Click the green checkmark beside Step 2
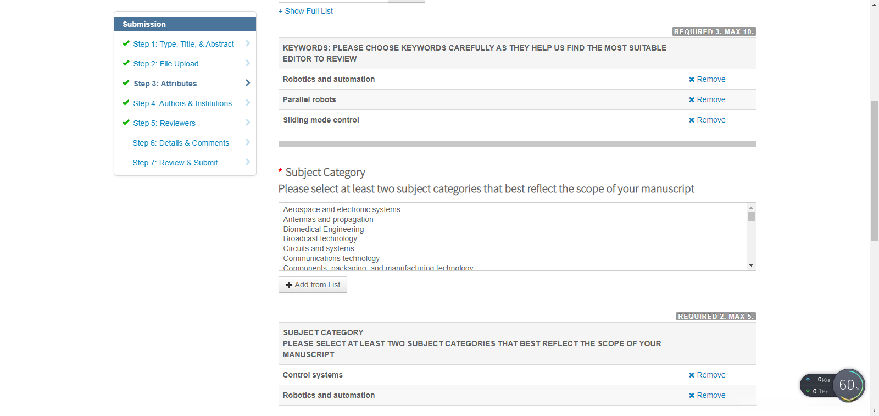The width and height of the screenshot is (879, 416). [x=126, y=63]
